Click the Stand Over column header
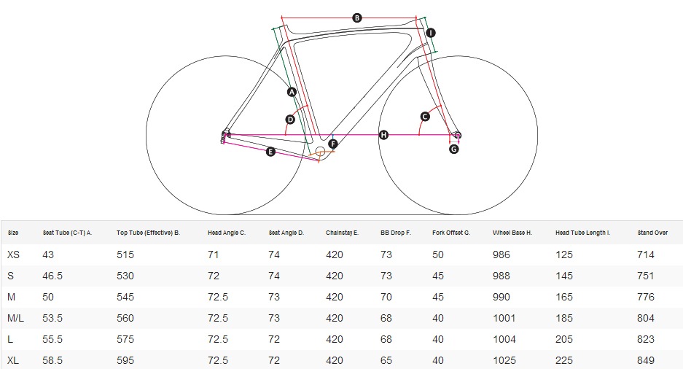 coord(652,233)
